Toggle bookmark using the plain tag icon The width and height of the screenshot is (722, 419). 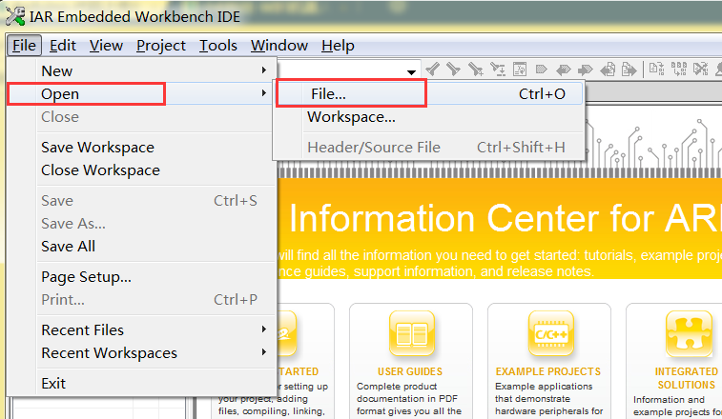coord(542,70)
